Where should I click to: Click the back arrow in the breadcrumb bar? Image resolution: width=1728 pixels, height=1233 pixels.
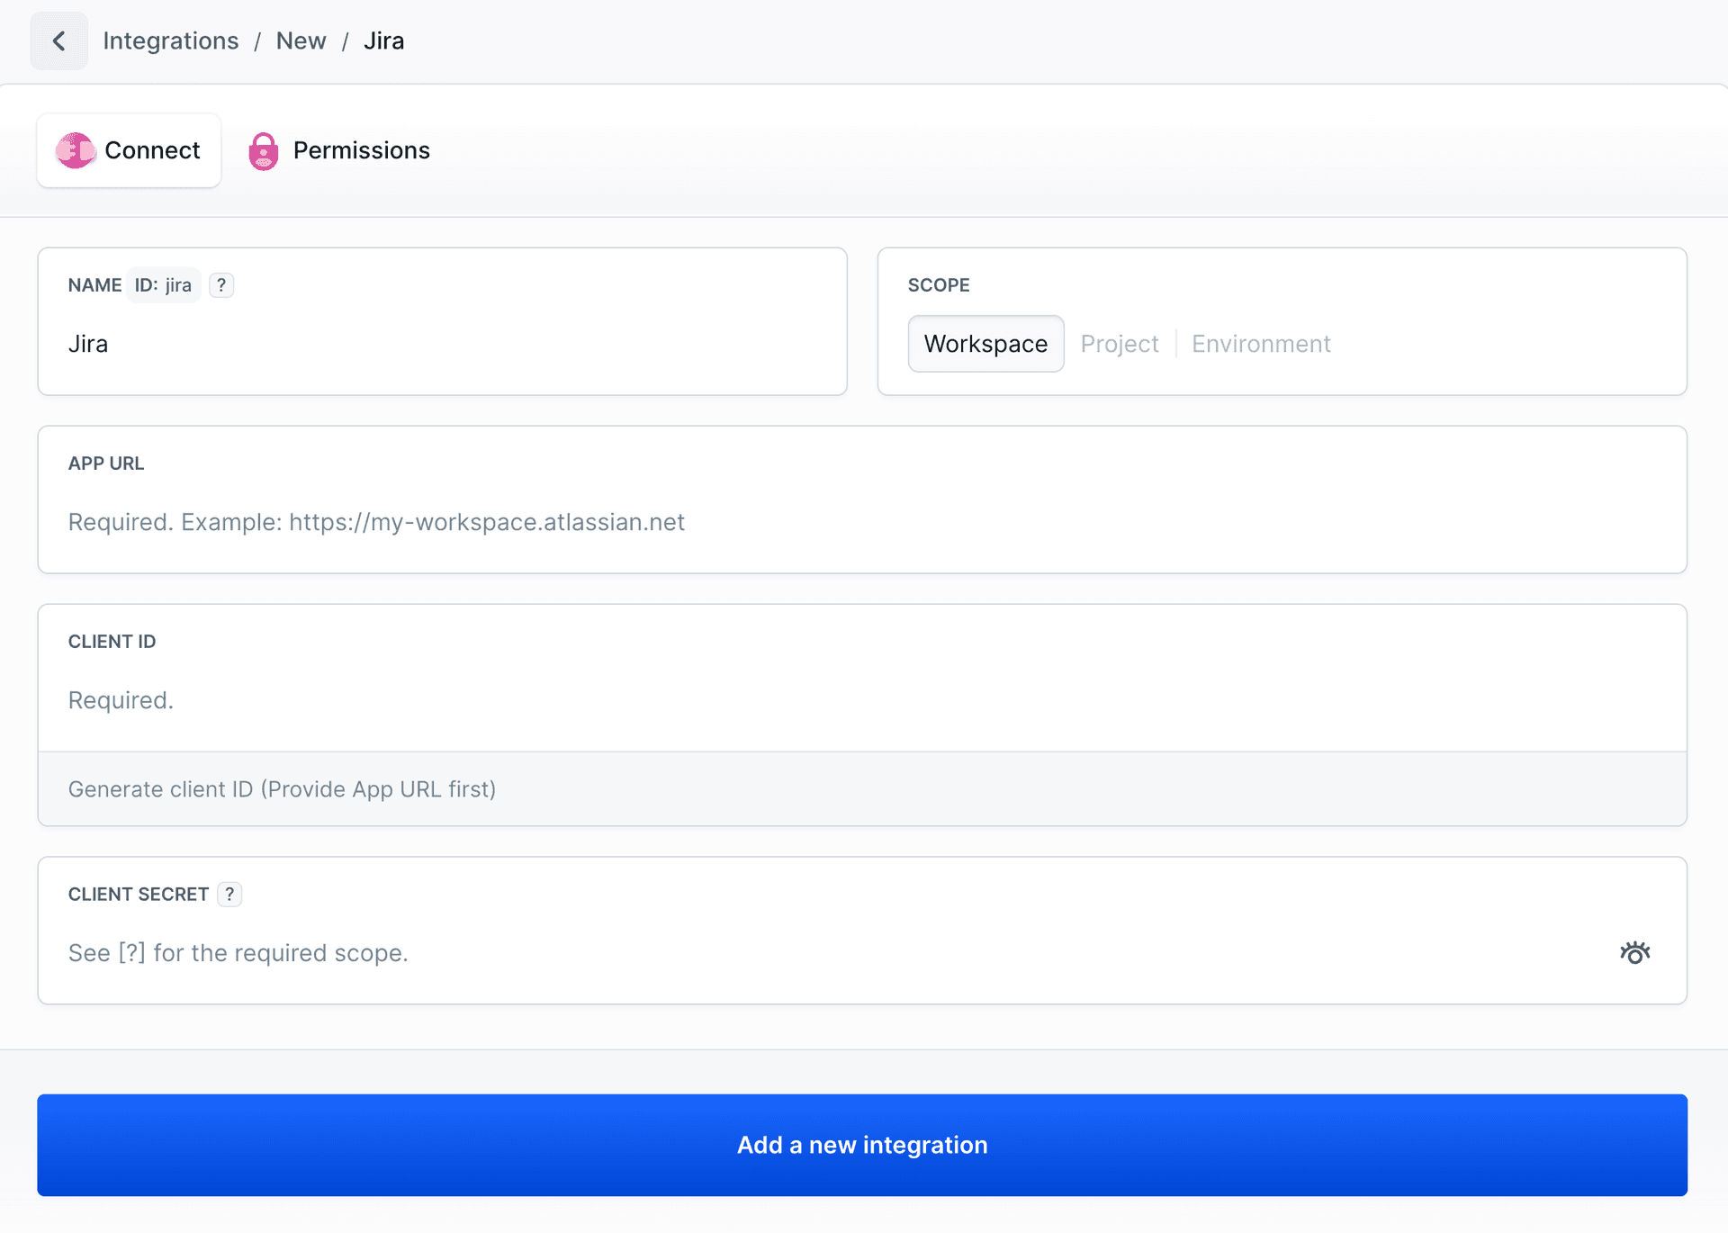(x=58, y=40)
